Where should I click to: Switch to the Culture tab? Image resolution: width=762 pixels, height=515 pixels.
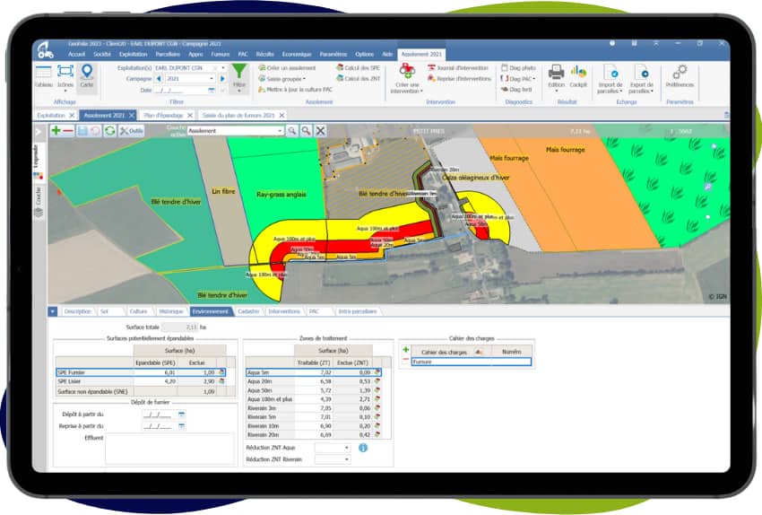point(138,311)
